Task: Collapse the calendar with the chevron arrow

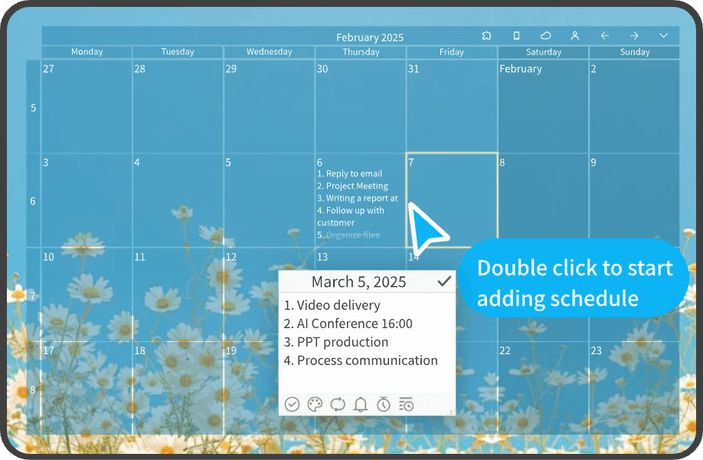Action: point(663,35)
